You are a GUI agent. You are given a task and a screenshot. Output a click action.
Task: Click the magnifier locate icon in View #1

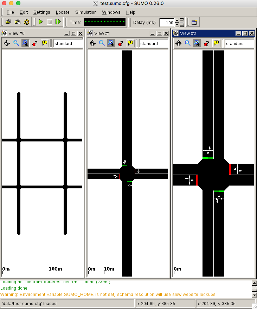coord(102,43)
